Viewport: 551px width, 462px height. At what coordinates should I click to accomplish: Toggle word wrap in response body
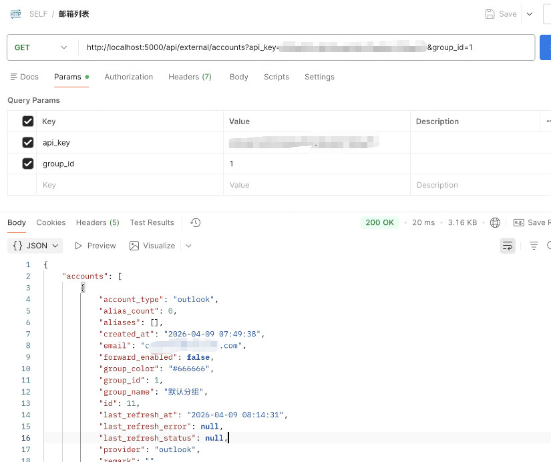508,246
